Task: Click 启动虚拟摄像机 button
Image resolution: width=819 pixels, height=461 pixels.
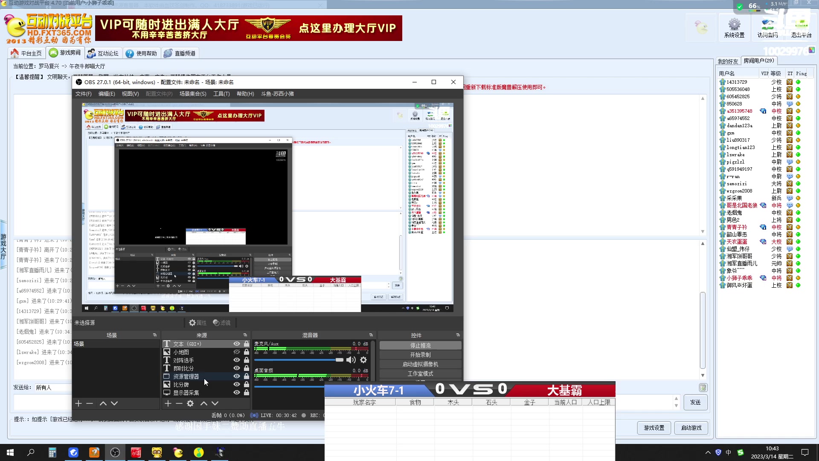Action: (x=421, y=364)
